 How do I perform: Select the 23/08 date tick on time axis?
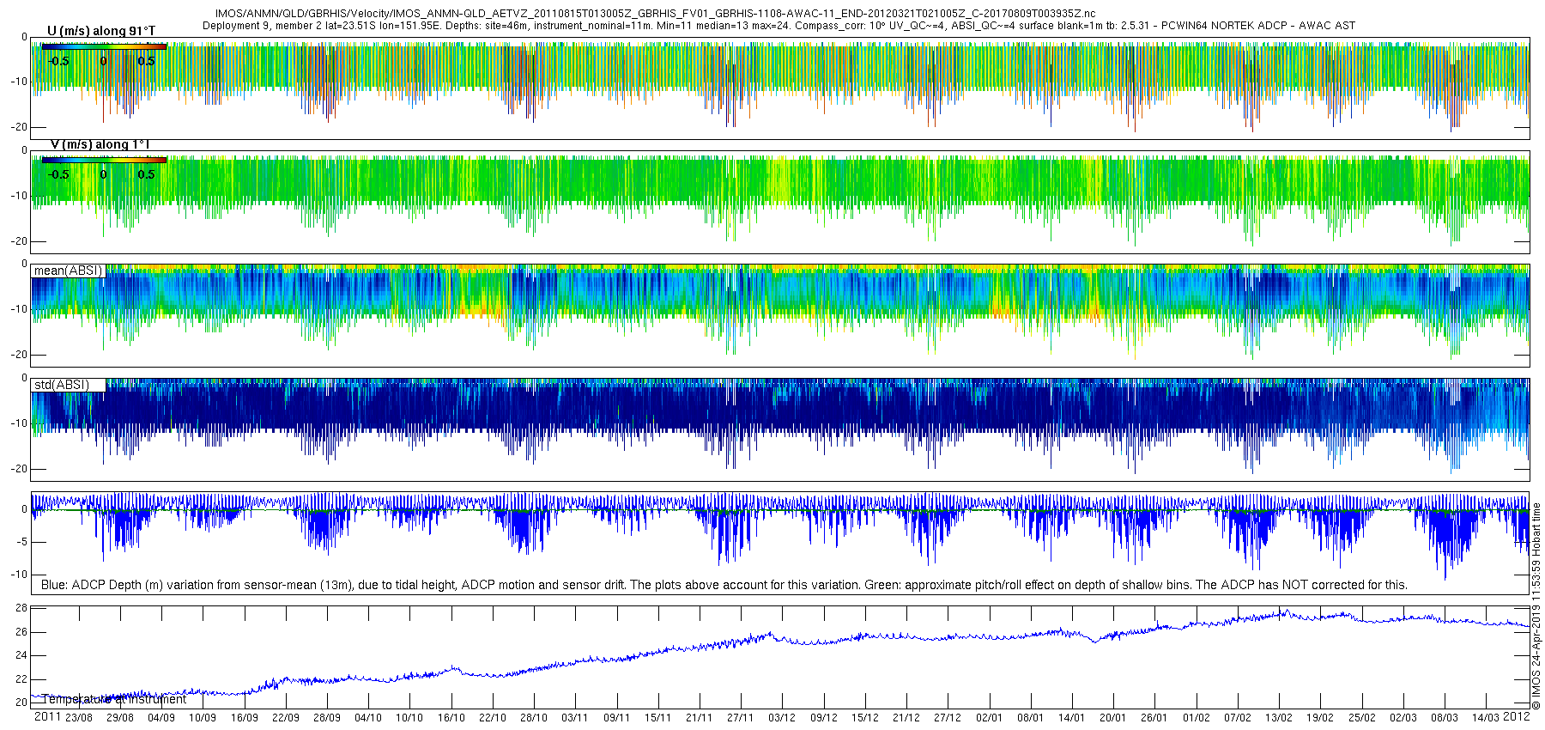[x=79, y=717]
